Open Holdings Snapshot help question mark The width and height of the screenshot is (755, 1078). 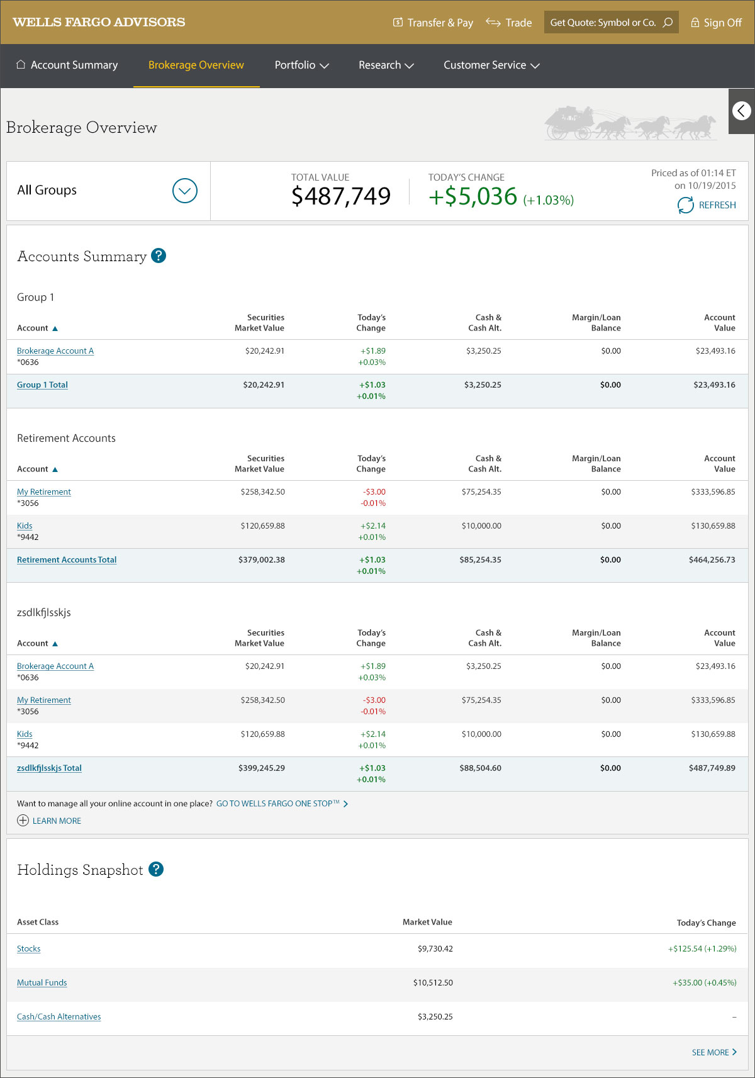(156, 869)
